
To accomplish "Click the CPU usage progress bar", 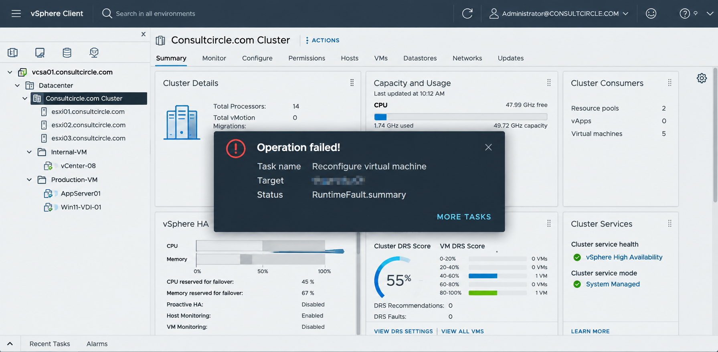I will pos(461,117).
